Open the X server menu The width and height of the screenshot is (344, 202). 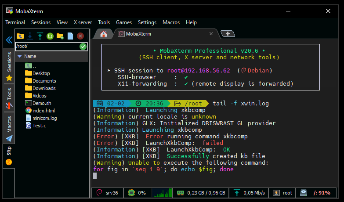pyautogui.click(x=83, y=22)
